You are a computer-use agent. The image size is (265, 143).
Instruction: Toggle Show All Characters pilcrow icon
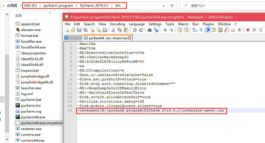tap(201, 30)
